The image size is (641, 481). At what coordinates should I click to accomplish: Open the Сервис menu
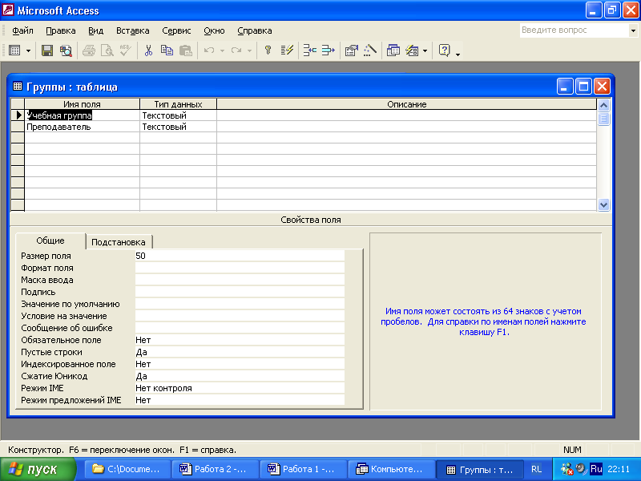176,30
